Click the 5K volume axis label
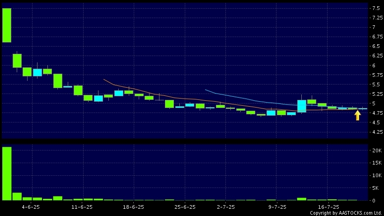Screen dimensions: 384x216 (375, 188)
